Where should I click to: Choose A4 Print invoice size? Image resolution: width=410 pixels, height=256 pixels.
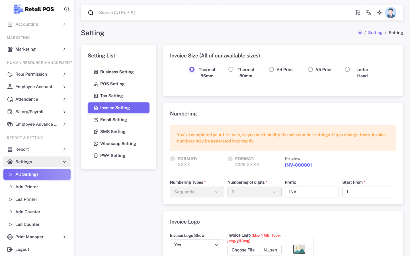(271, 69)
